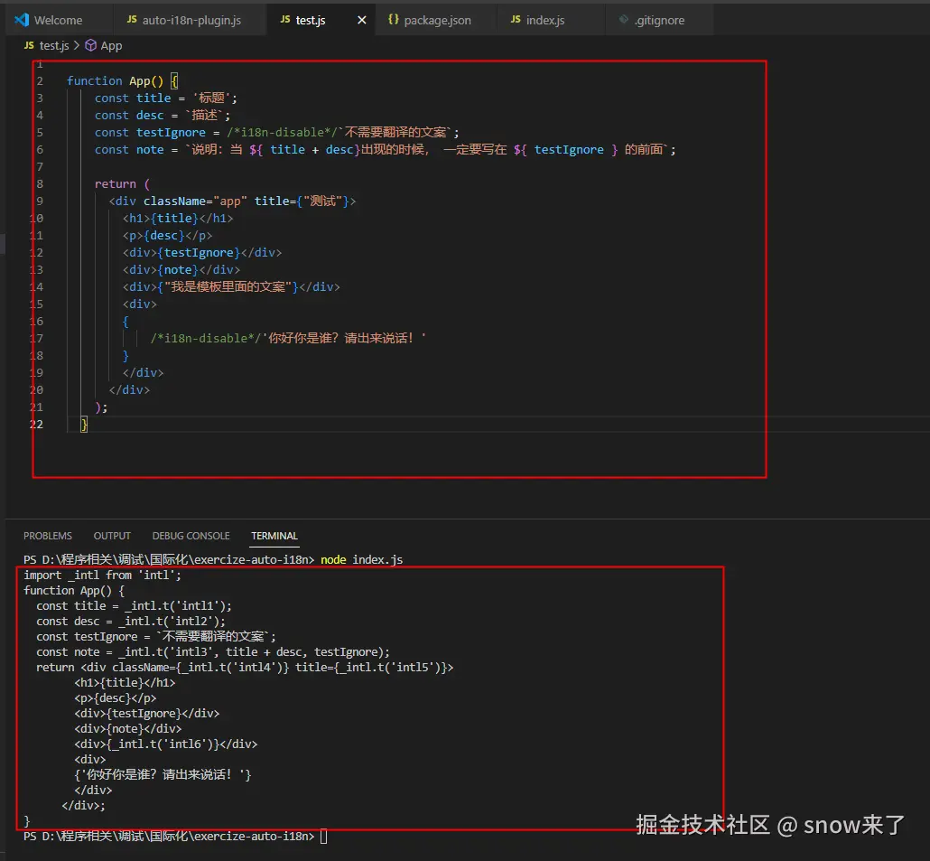Screen dimensions: 930x861
Task: Click the braces icon on the package.json tab
Action: [x=394, y=20]
